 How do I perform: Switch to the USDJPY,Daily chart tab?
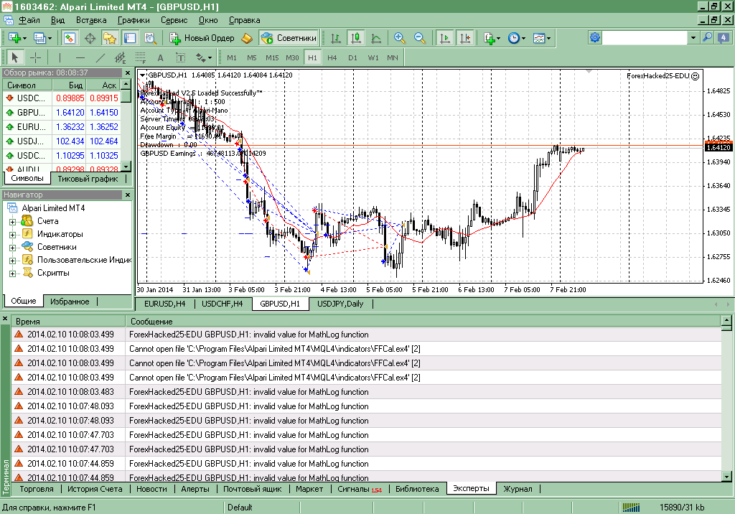[x=340, y=304]
